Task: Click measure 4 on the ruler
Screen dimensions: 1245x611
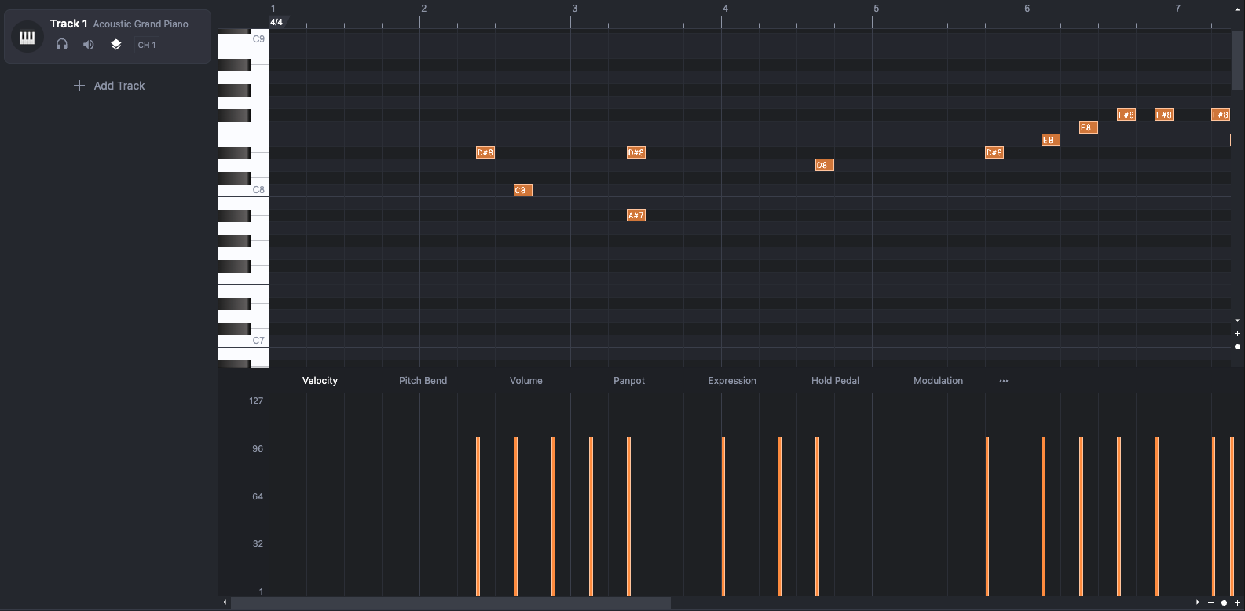Action: [725, 9]
